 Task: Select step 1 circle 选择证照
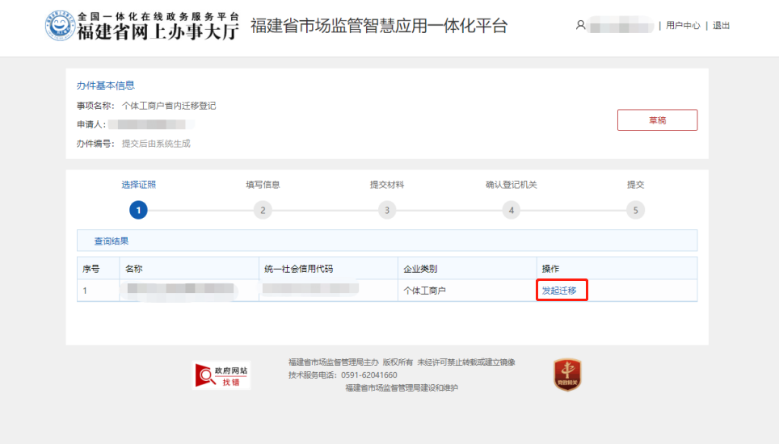tap(138, 210)
